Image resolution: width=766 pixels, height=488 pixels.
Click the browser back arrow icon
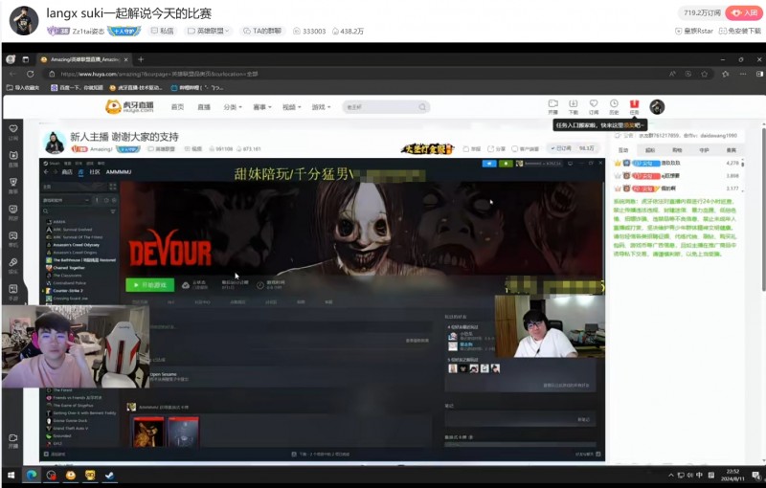pos(14,74)
